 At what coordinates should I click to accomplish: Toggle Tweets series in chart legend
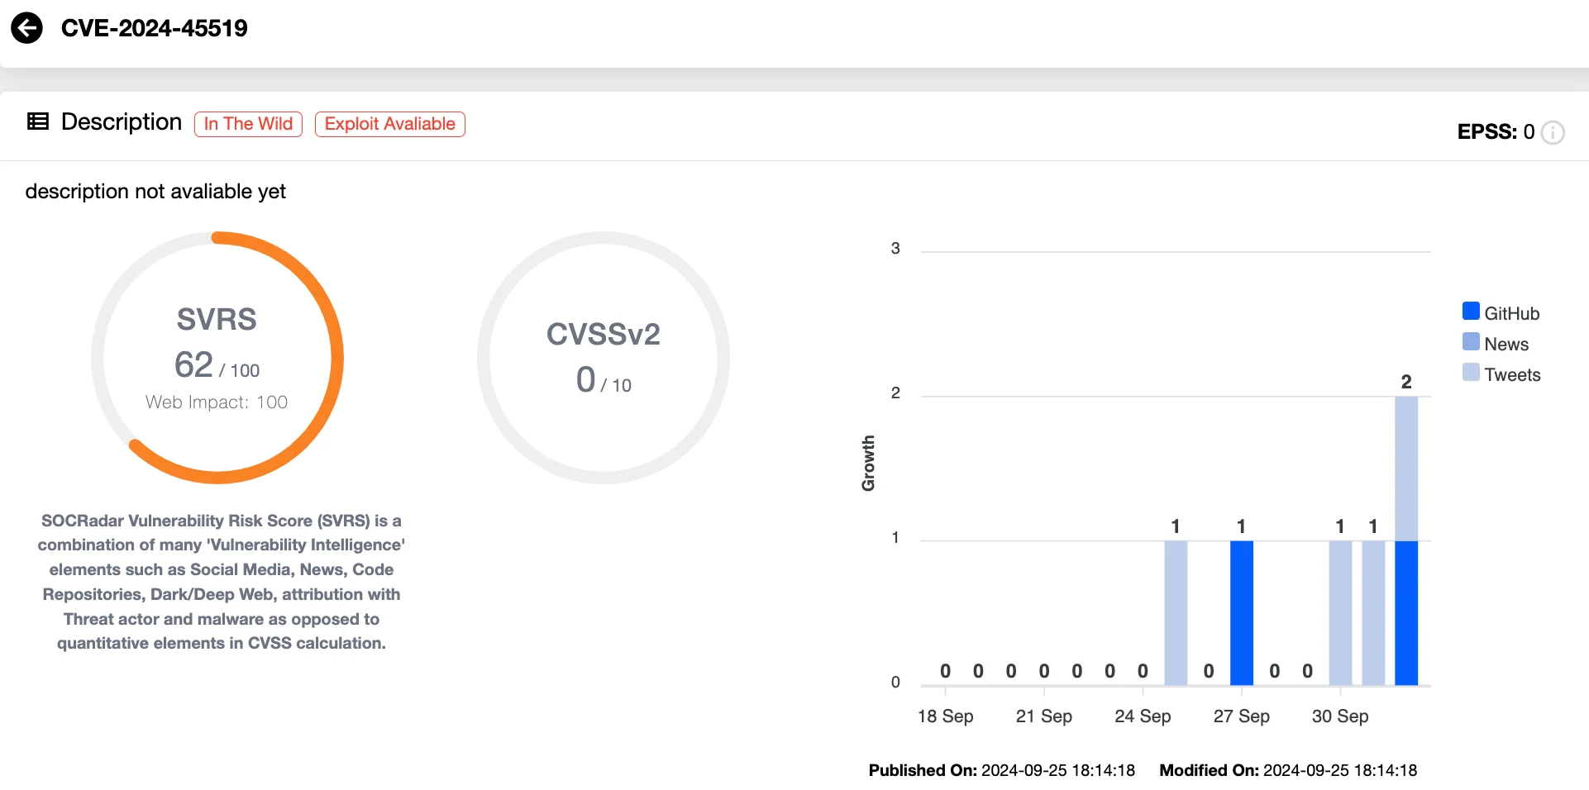1501,374
